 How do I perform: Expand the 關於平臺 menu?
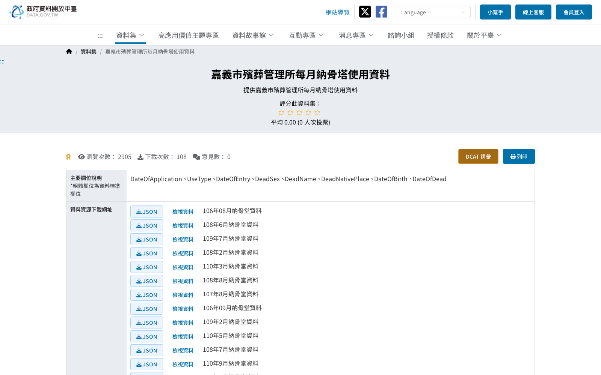pos(484,35)
